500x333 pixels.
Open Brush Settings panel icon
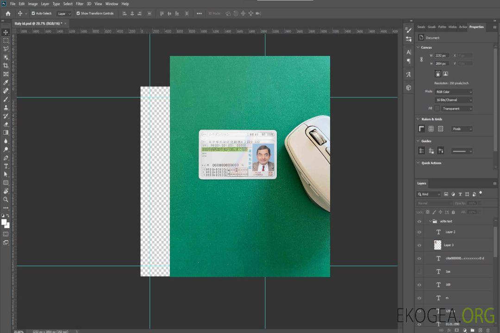pyautogui.click(x=409, y=30)
